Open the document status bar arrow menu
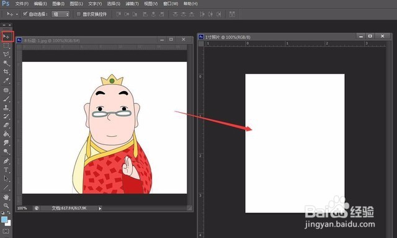Screen dimensions: 397x238 coord(100,208)
